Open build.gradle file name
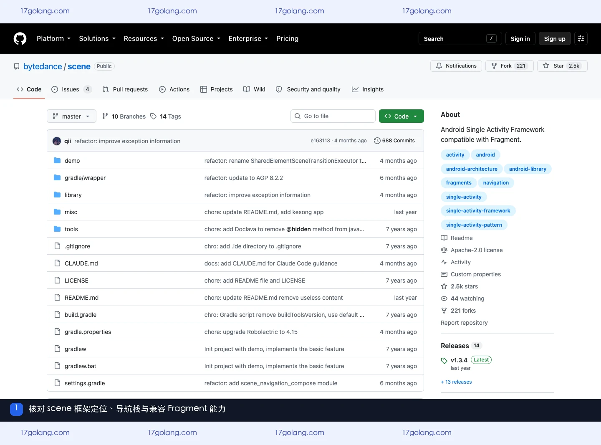 tap(81, 315)
